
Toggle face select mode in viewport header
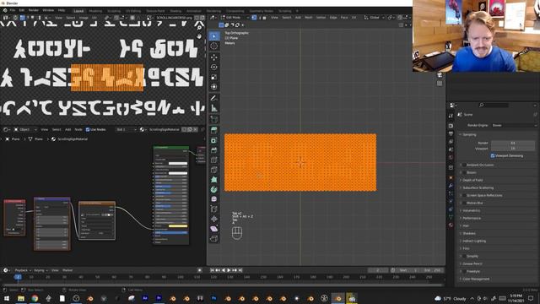point(265,17)
